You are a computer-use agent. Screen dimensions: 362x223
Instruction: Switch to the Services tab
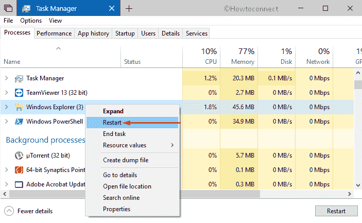tap(197, 33)
